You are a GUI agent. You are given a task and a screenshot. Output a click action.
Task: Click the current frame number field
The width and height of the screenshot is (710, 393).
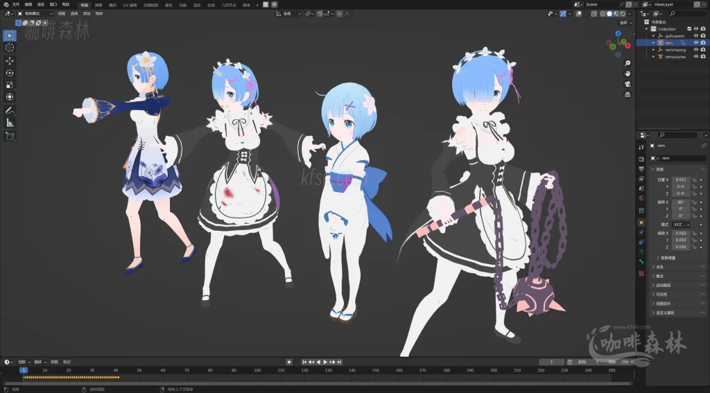tap(551, 363)
